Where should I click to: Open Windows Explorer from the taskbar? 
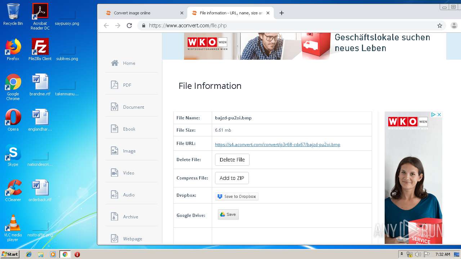click(x=41, y=254)
